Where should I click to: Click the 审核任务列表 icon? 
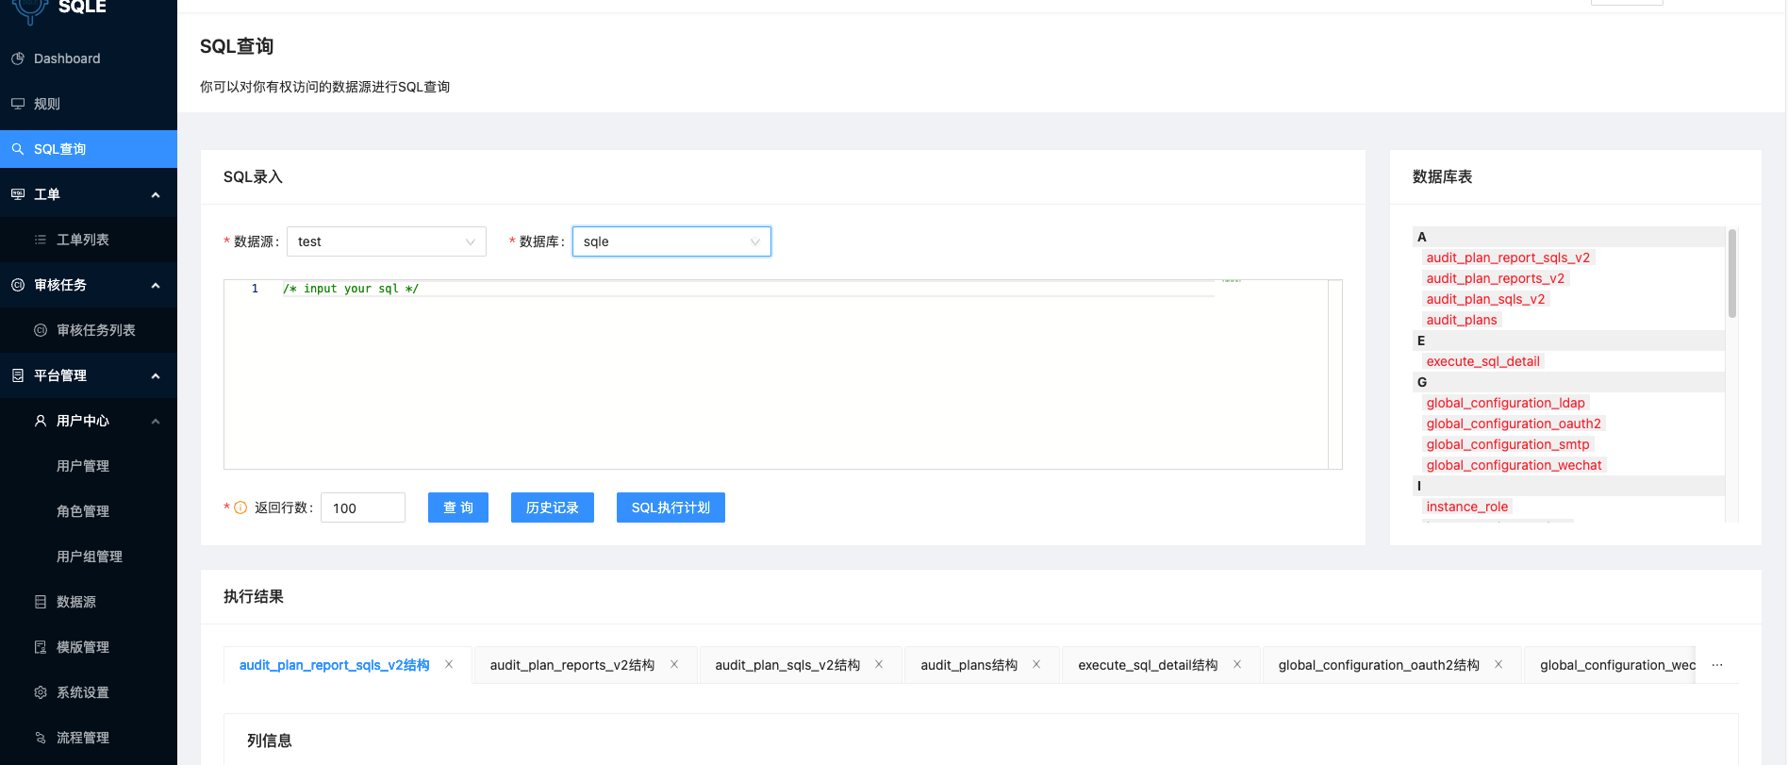click(41, 330)
